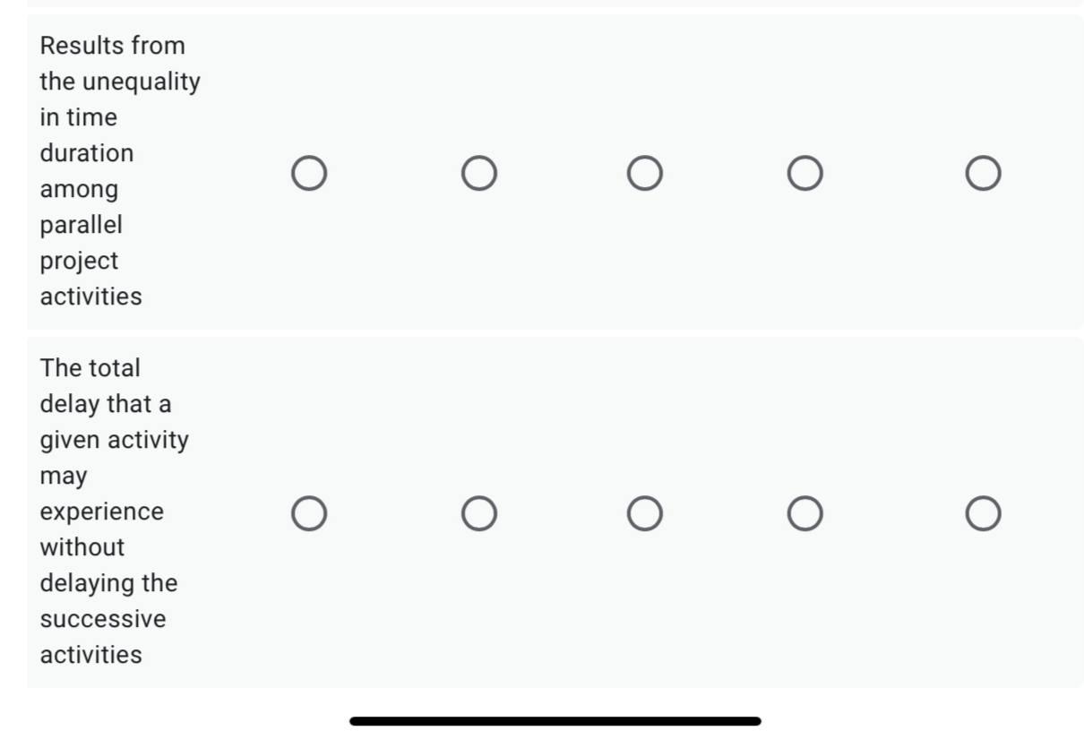Click the row containing 'parallel project activities'
This screenshot has width=1084, height=739.
[x=538, y=172]
